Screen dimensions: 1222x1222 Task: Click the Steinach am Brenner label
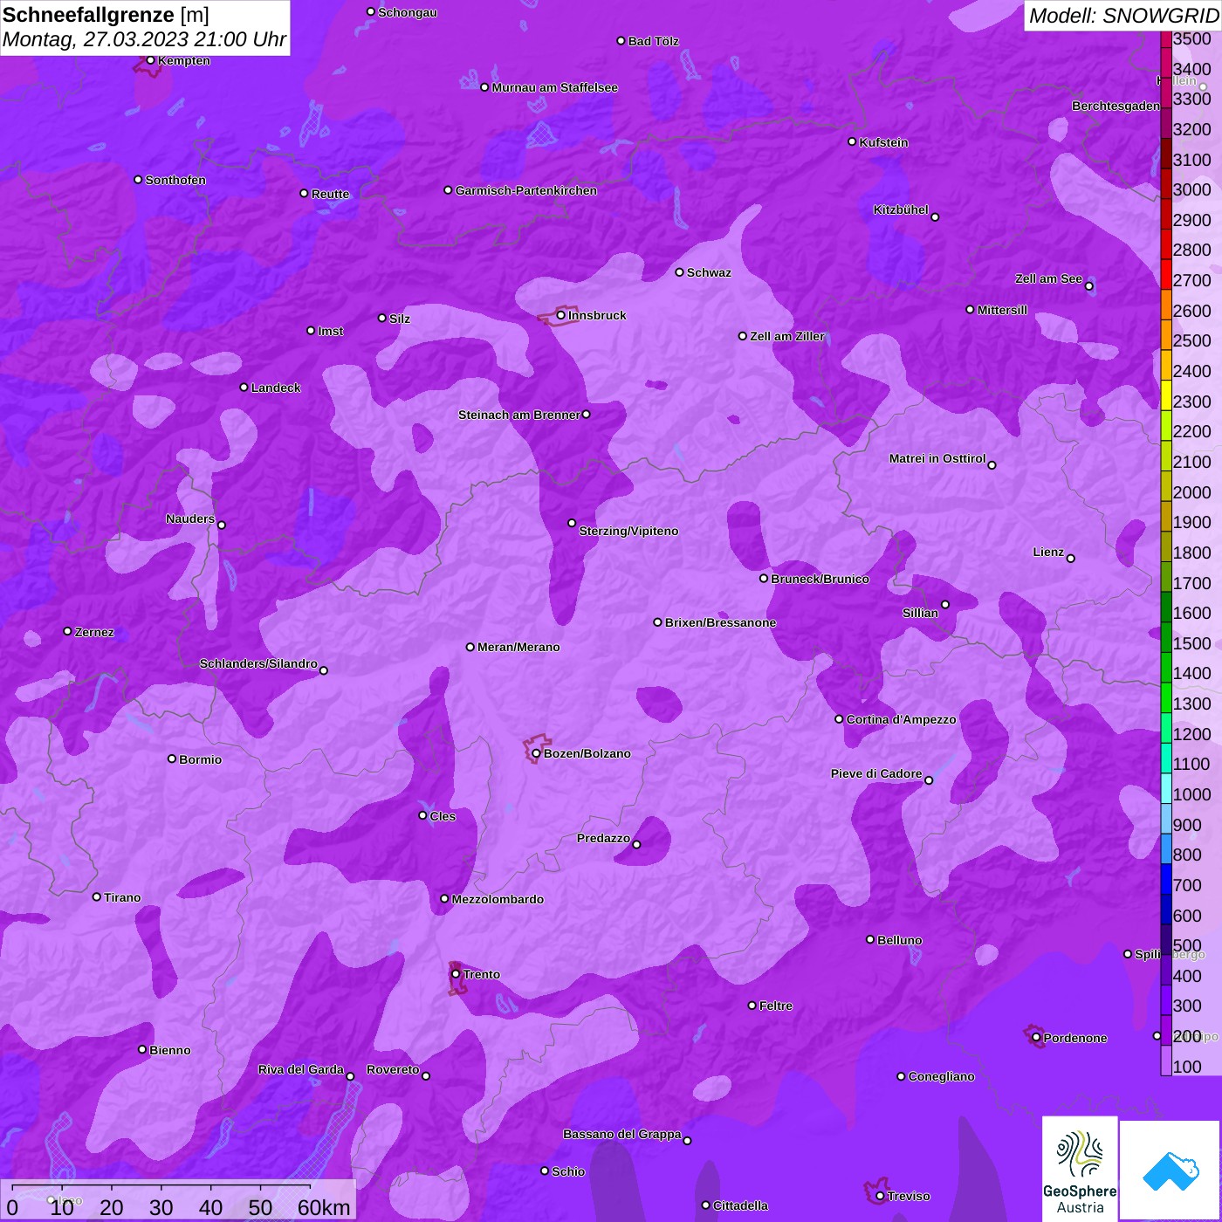[x=519, y=415]
